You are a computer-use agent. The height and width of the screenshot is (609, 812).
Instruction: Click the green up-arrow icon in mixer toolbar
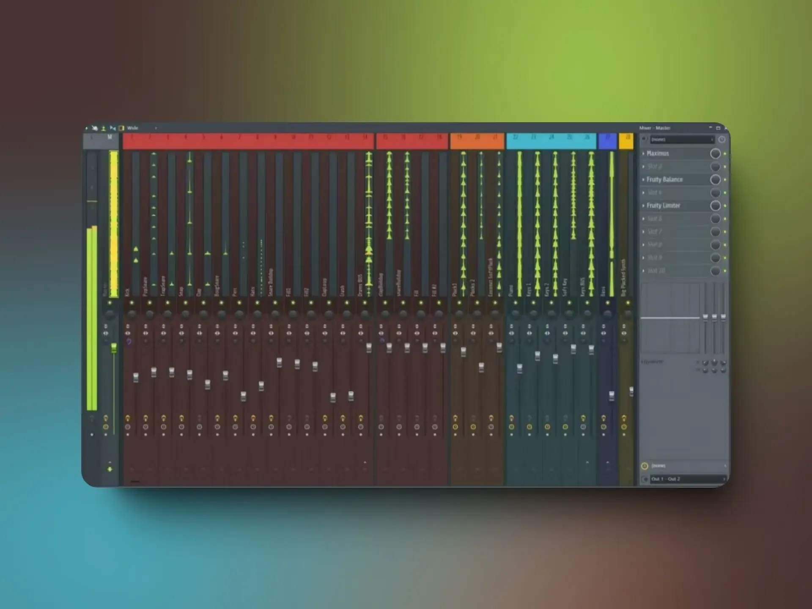coord(104,128)
